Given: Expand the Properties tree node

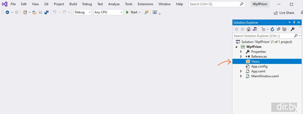Looking at the screenshot, I should coord(241,52).
